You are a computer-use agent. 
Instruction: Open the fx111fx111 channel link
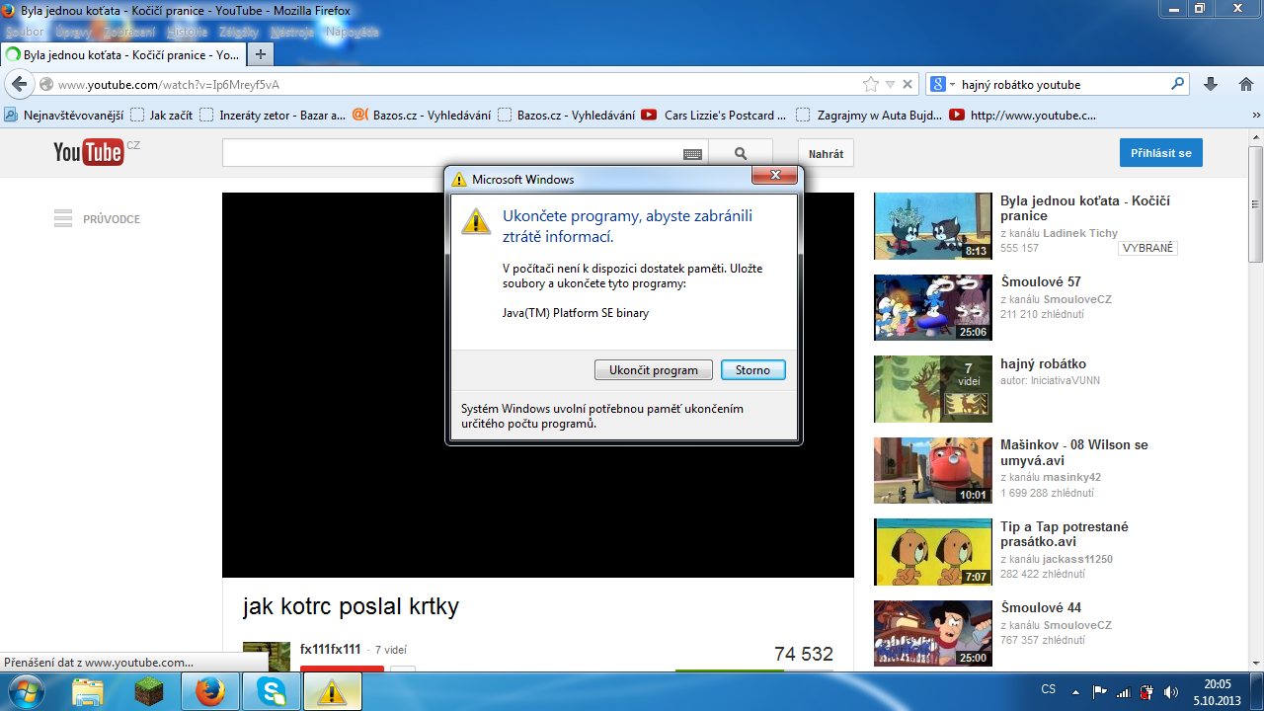(331, 649)
